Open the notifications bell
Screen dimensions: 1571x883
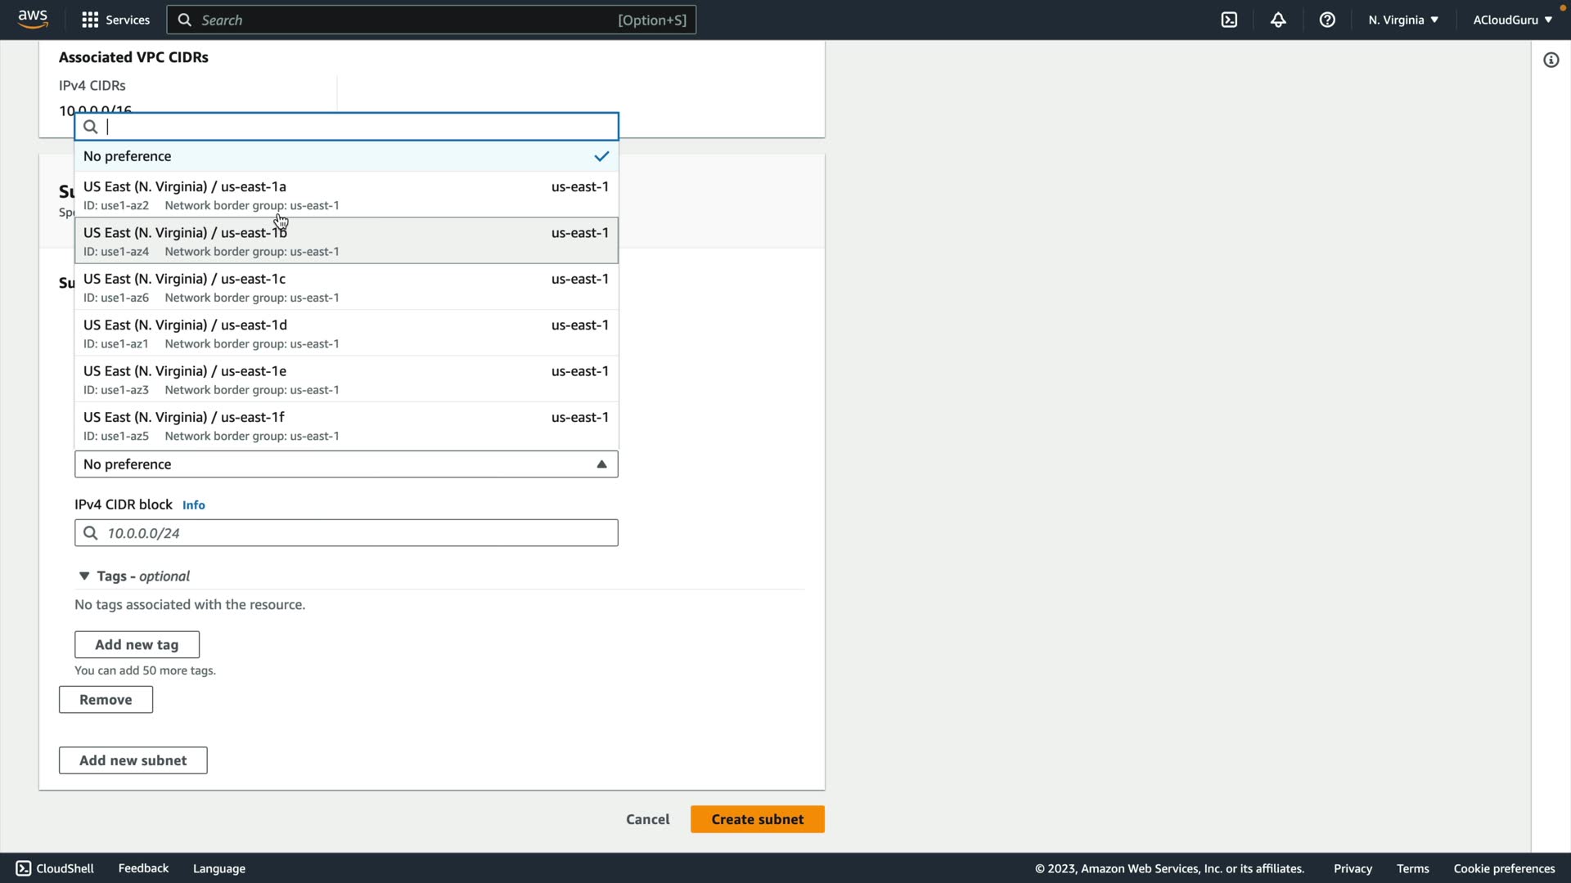(1278, 20)
